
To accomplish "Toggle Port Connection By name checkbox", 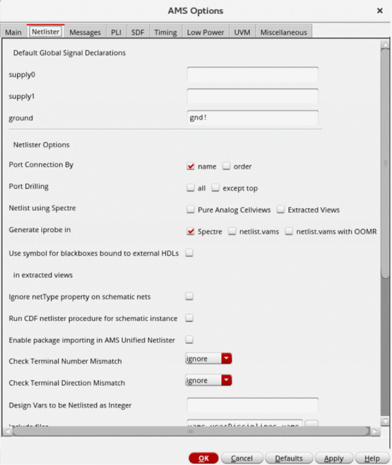I will click(x=191, y=166).
